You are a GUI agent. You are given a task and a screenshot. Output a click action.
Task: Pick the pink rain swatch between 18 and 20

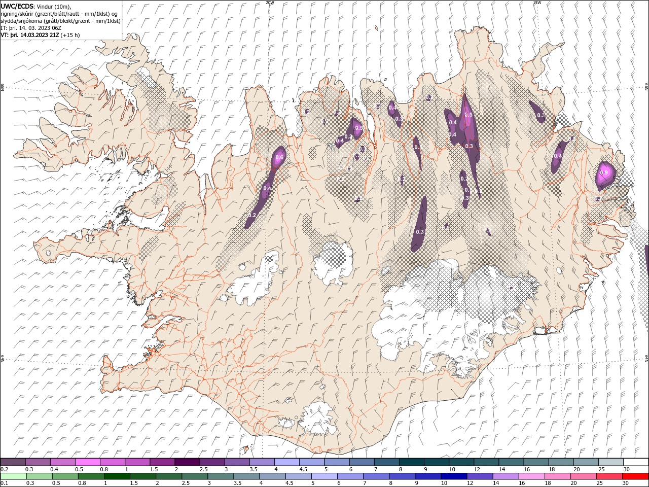point(558,476)
